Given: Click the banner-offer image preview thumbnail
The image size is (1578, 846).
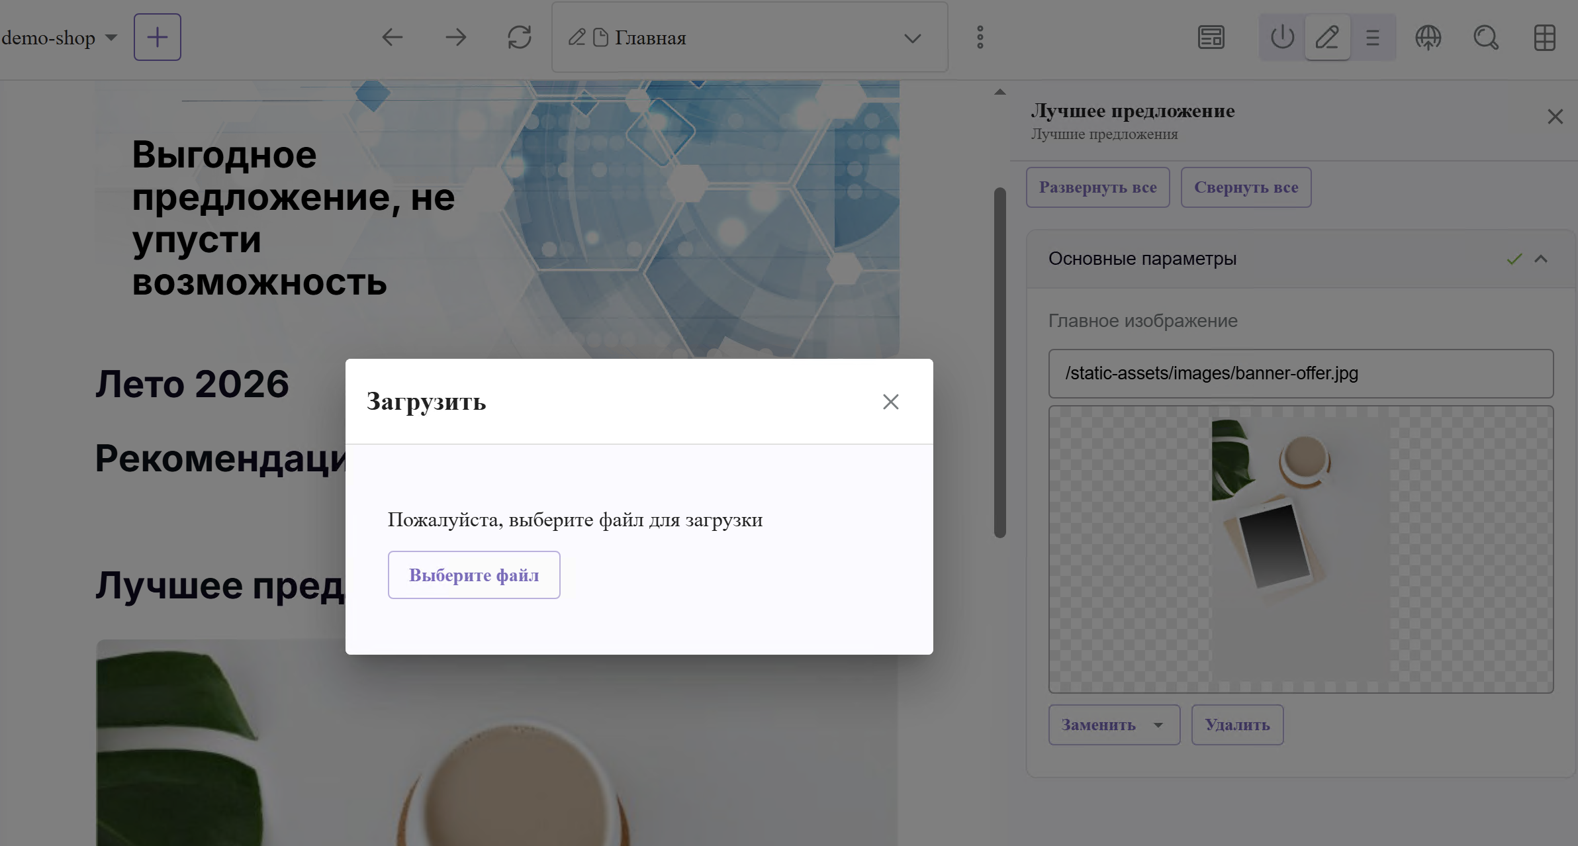Looking at the screenshot, I should [1301, 549].
